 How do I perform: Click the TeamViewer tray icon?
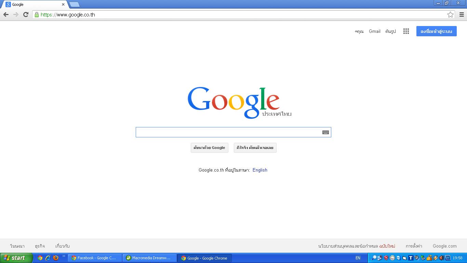[x=399, y=258]
